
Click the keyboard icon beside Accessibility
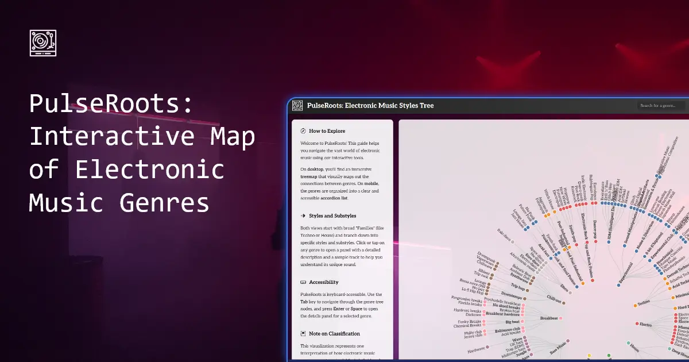coord(303,282)
